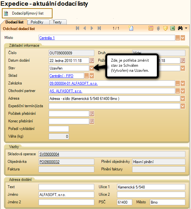Expand the Adresa dropdown
Screen dimensions: 191x209
click(183, 98)
